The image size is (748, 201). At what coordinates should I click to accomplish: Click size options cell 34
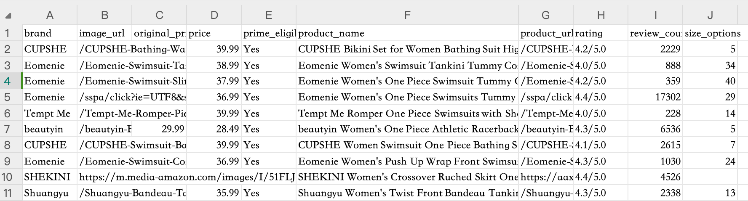(710, 65)
